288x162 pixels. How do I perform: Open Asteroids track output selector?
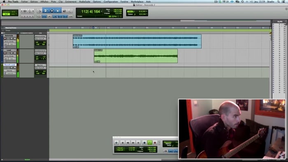pyautogui.click(x=40, y=39)
